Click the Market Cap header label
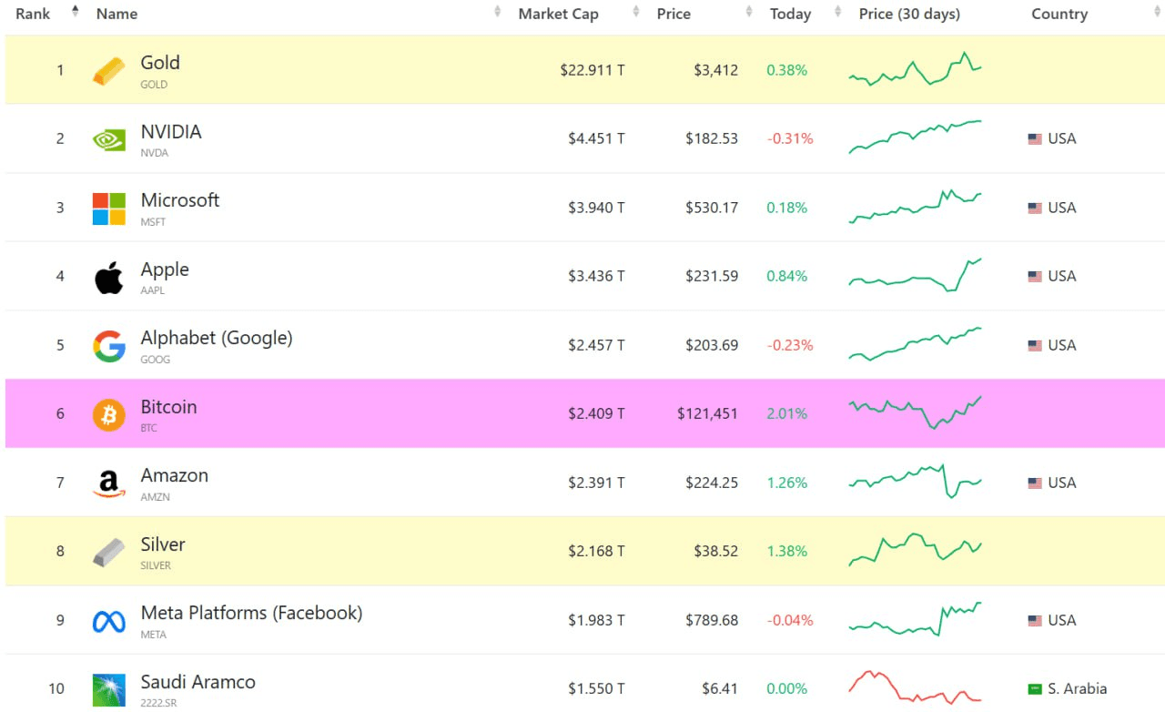1165x712 pixels. (558, 14)
